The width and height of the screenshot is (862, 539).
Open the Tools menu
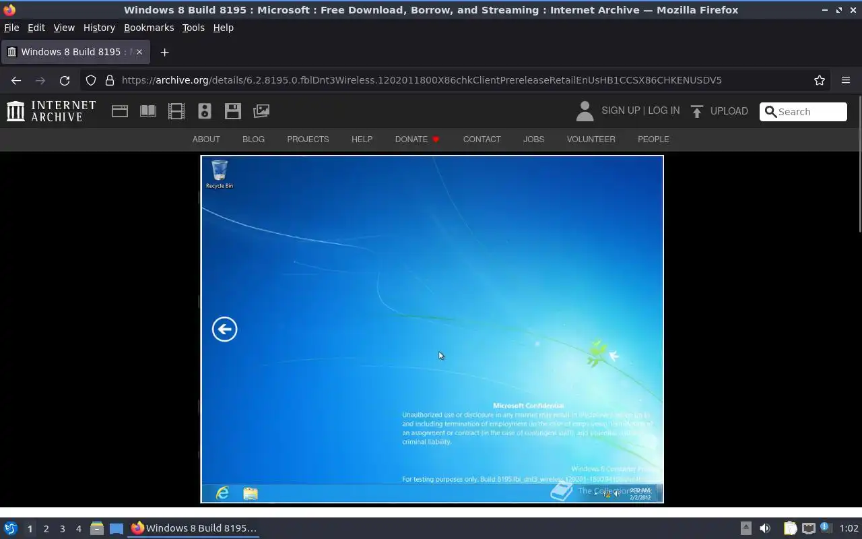(193, 28)
